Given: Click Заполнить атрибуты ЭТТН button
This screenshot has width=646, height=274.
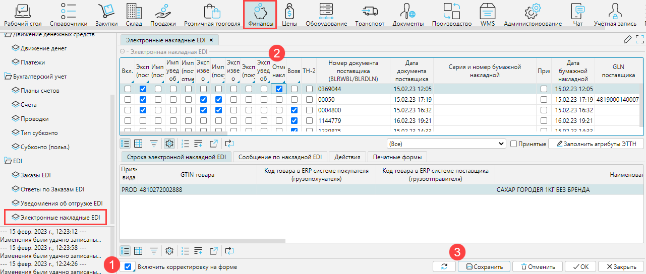Looking at the screenshot, I should tap(596, 144).
